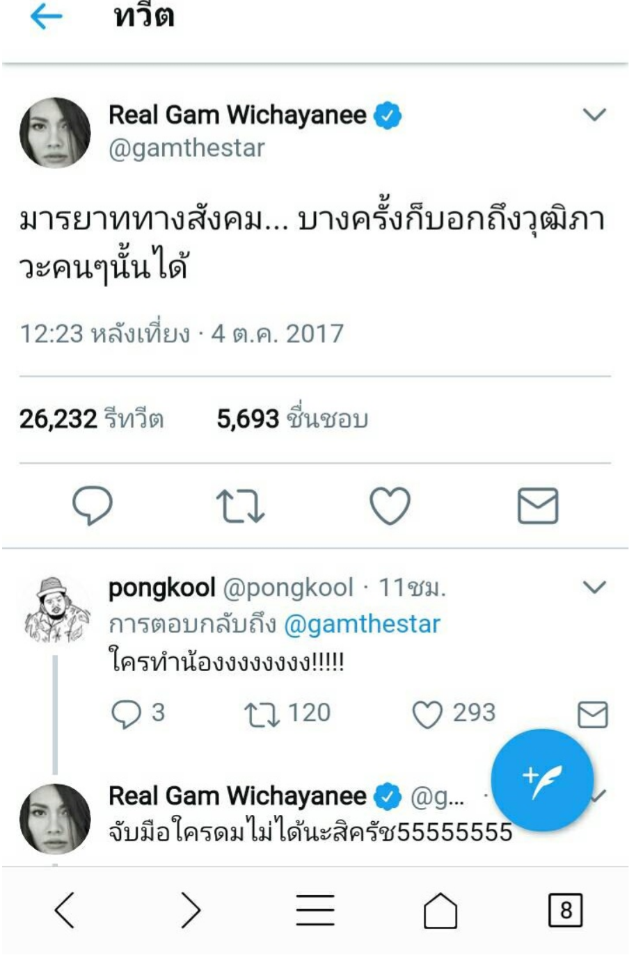Navigate browser back arrow at bottom
This screenshot has width=636, height=956.
click(x=64, y=910)
